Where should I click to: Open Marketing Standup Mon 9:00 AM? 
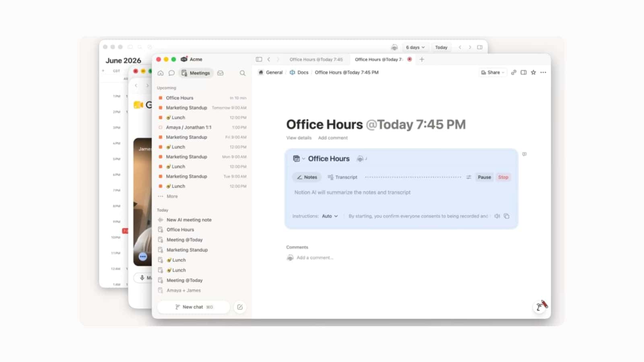202,157
